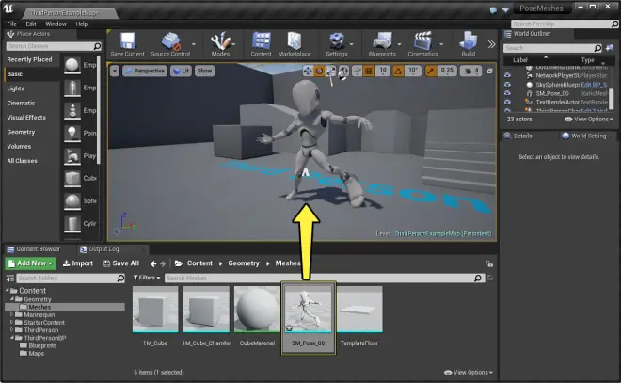This screenshot has width=621, height=383.
Task: Collapse the Geometry folder in tree
Action: pyautogui.click(x=12, y=299)
